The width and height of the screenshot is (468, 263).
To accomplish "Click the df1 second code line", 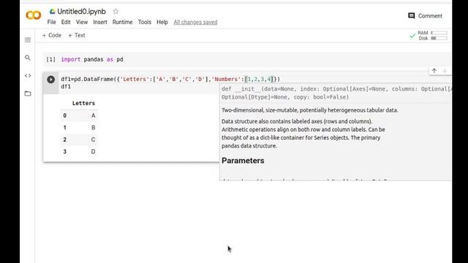I will [x=66, y=86].
